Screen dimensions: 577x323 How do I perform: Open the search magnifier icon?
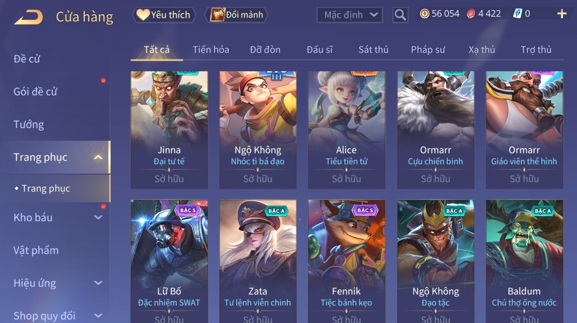[x=400, y=15]
